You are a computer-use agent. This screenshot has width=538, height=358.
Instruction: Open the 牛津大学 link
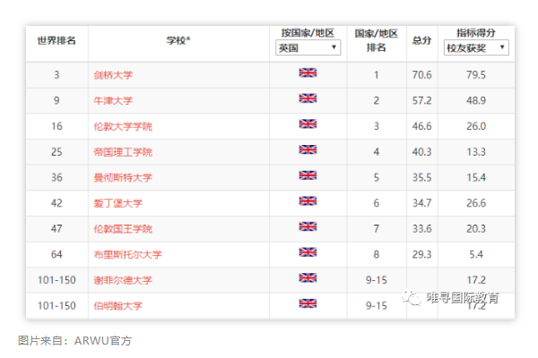point(113,101)
